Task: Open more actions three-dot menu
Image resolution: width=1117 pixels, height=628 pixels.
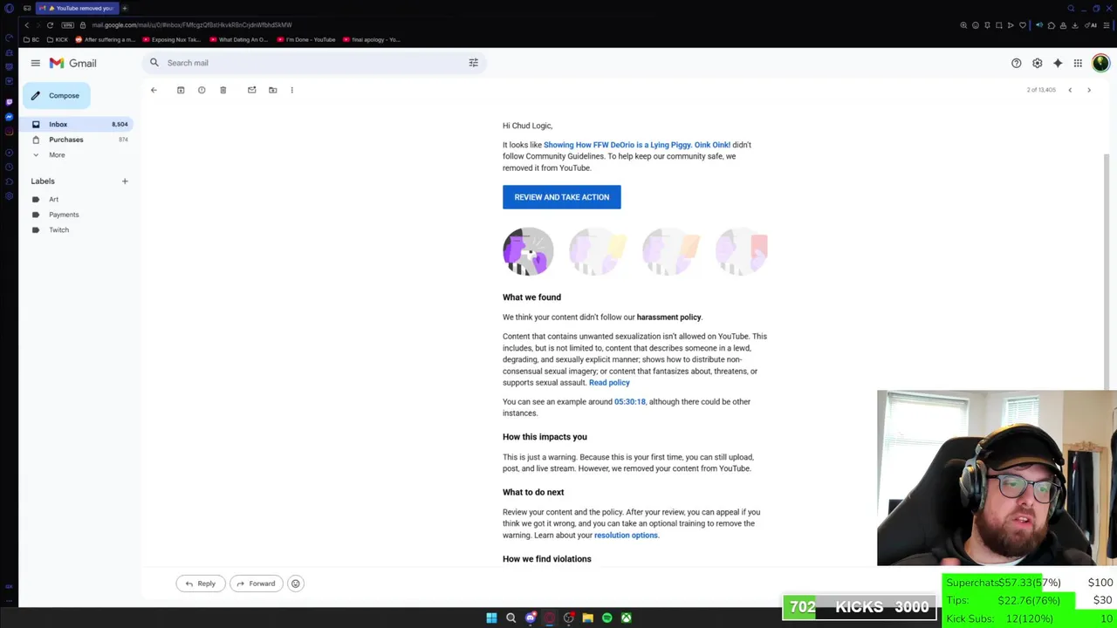Action: click(291, 90)
